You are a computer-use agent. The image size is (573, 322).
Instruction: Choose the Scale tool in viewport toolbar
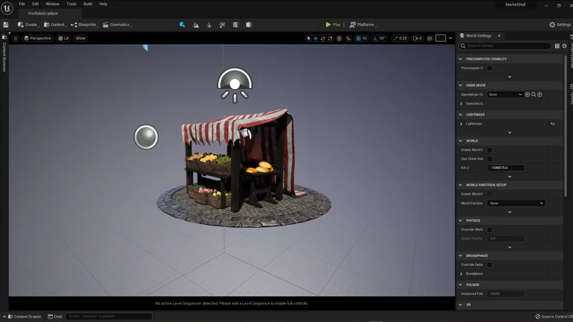(330, 38)
